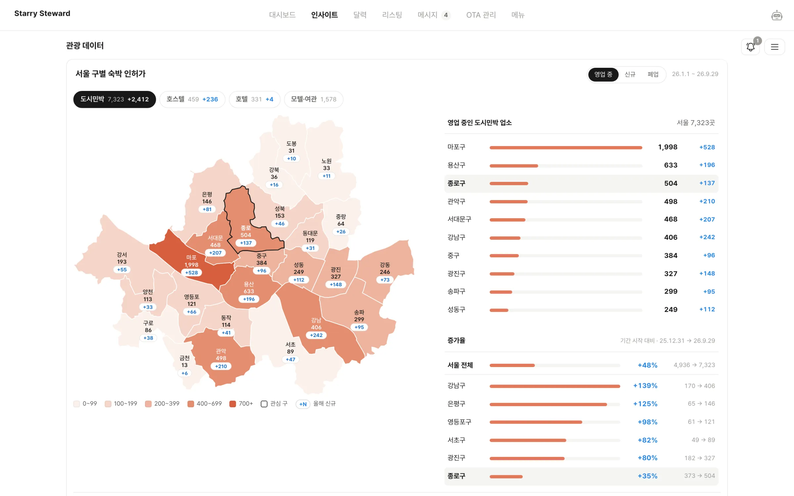Click the 서울 전체 +48% growth row
Image resolution: width=794 pixels, height=496 pixels.
click(581, 365)
